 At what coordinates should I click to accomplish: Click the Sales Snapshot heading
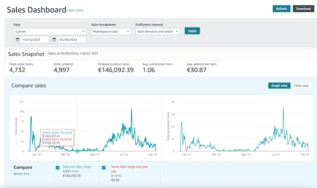pyautogui.click(x=26, y=54)
